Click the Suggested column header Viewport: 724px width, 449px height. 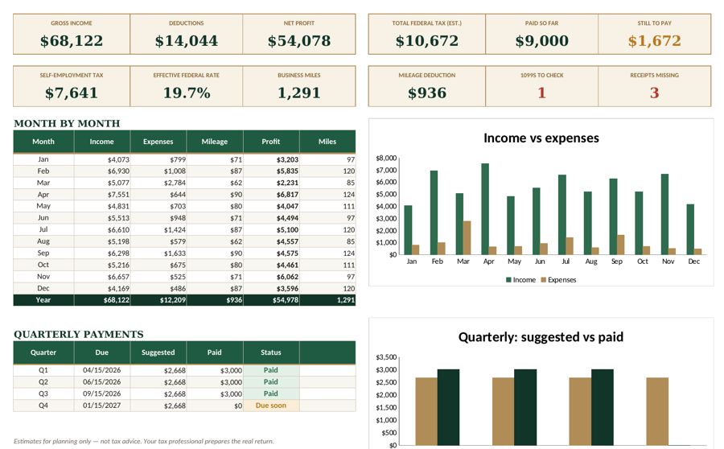[158, 352]
